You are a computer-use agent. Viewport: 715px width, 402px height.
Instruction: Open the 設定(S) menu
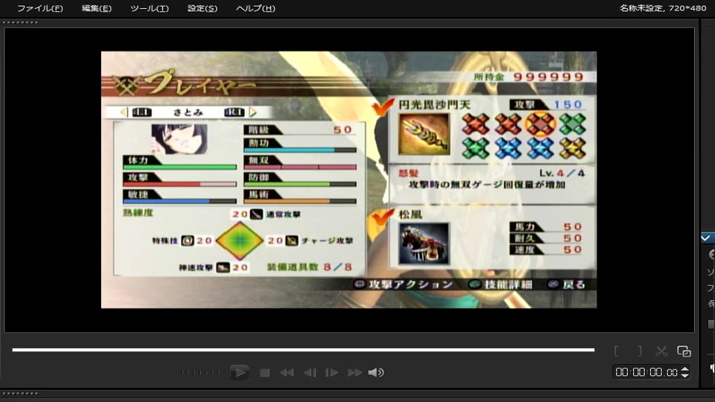coord(203,8)
